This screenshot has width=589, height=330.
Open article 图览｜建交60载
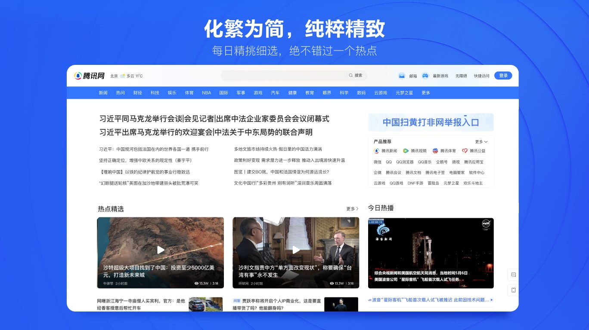(x=282, y=172)
